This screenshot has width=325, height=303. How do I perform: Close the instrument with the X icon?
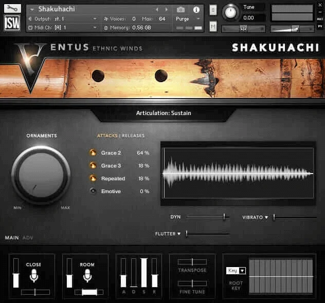point(320,5)
